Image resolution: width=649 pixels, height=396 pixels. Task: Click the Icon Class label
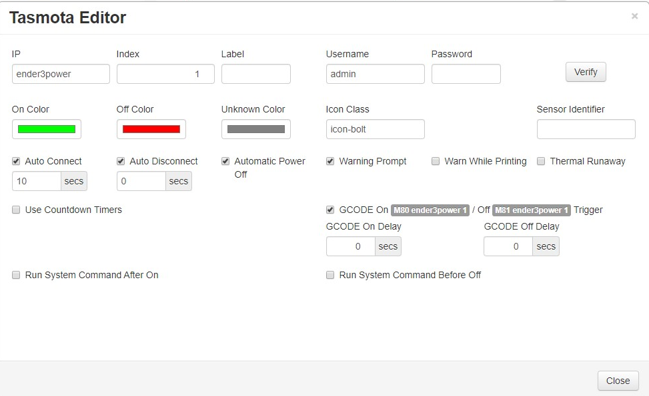tap(348, 109)
